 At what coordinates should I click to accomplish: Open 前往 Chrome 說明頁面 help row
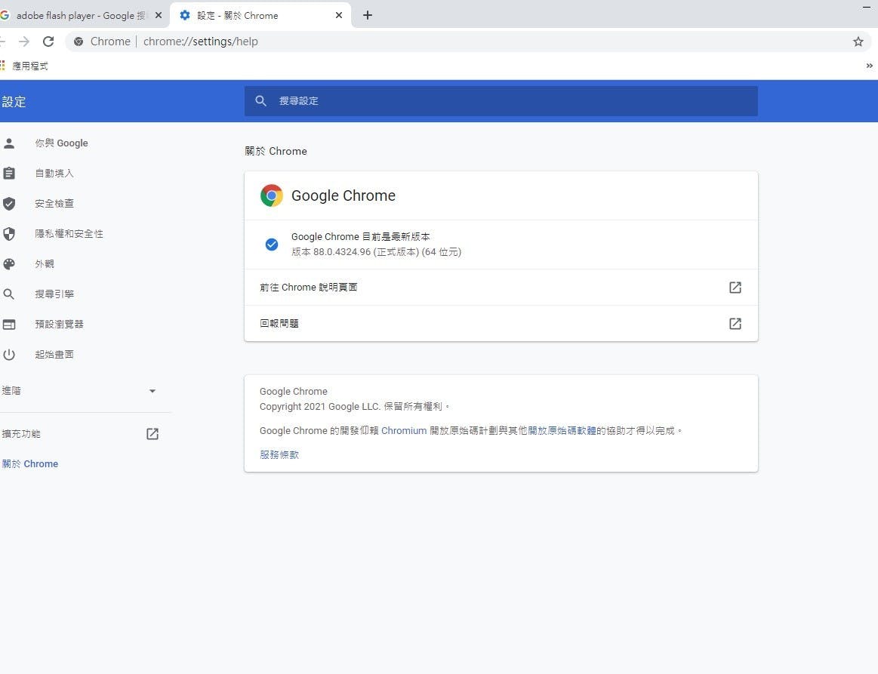coord(501,288)
